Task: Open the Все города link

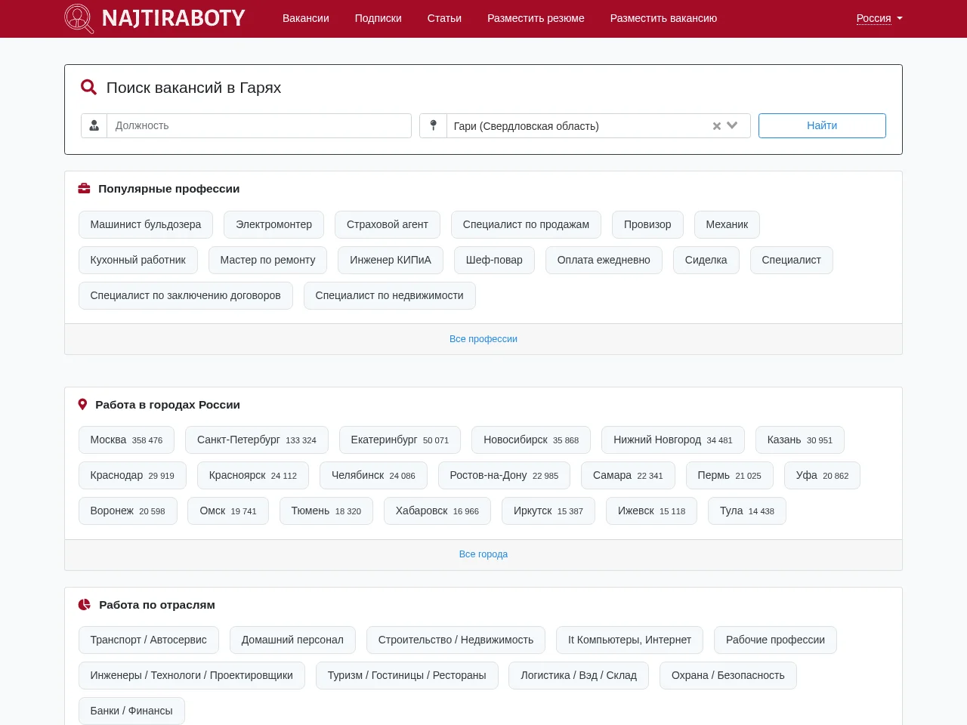Action: coord(483,554)
